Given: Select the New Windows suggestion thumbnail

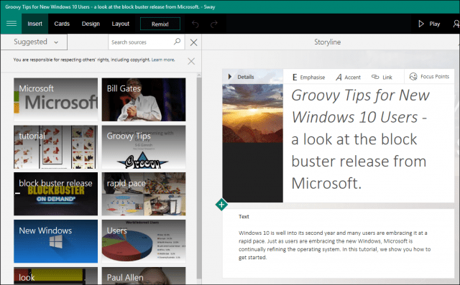Looking at the screenshot, I should point(56,241).
